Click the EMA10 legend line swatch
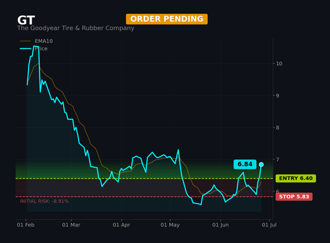 (26, 41)
